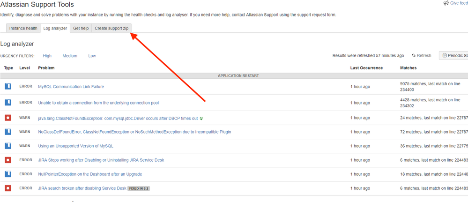Image resolution: width=468 pixels, height=202 pixels.
Task: Switch to the Instance health tab
Action: [23, 28]
